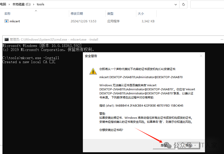Close the 安全警告 dialog

tap(201, 56)
